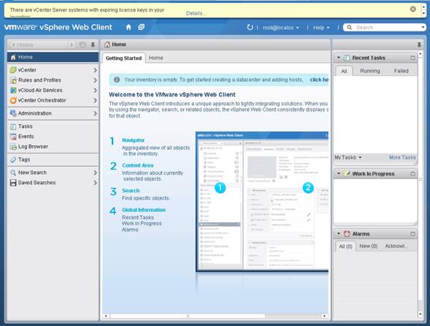Screen dimensions: 430x326
Task: Open the root@localos user menu
Action: (x=280, y=28)
